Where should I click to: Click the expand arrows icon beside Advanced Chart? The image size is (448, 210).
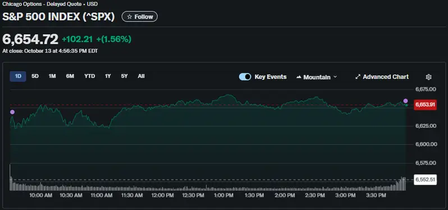[358, 77]
